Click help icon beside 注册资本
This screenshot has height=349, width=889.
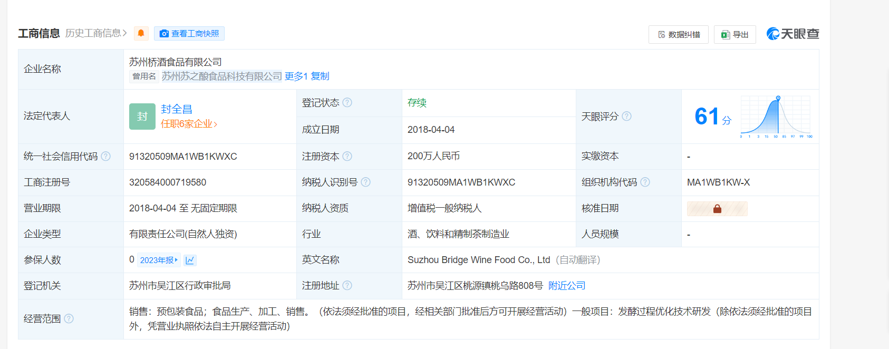click(x=347, y=157)
